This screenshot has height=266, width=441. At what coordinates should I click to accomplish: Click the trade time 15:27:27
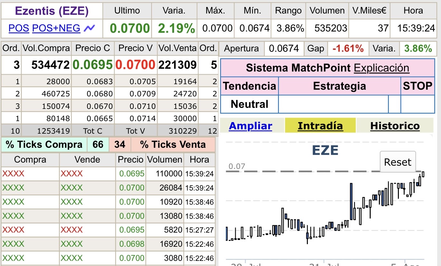[199, 230]
